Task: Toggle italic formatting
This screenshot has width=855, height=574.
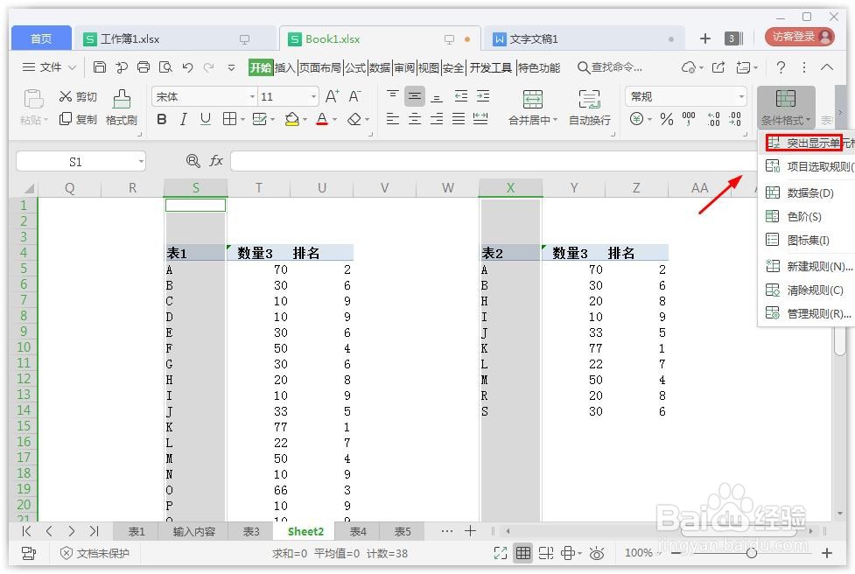Action: pos(183,119)
